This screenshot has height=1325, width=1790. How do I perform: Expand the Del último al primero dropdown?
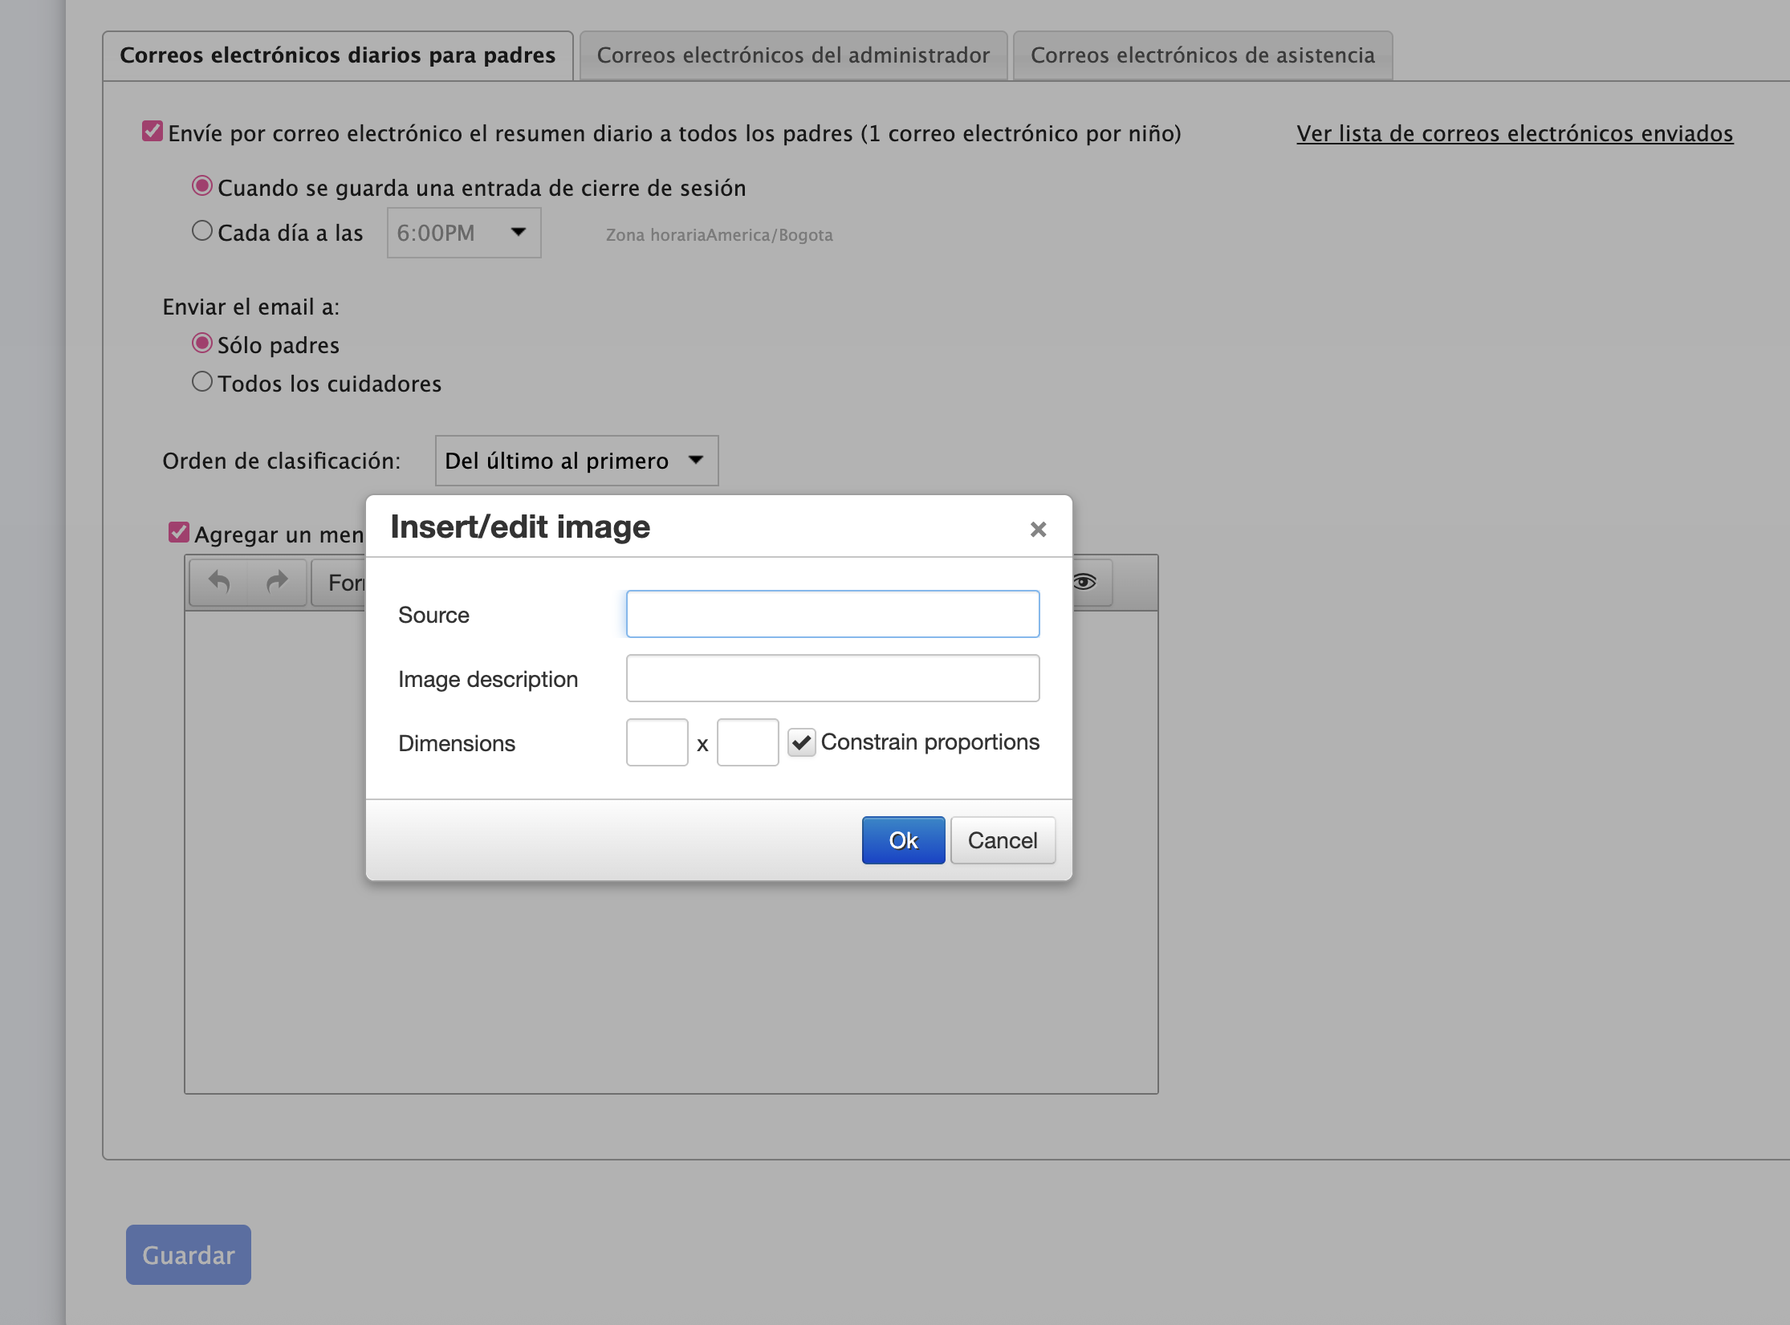click(x=576, y=461)
